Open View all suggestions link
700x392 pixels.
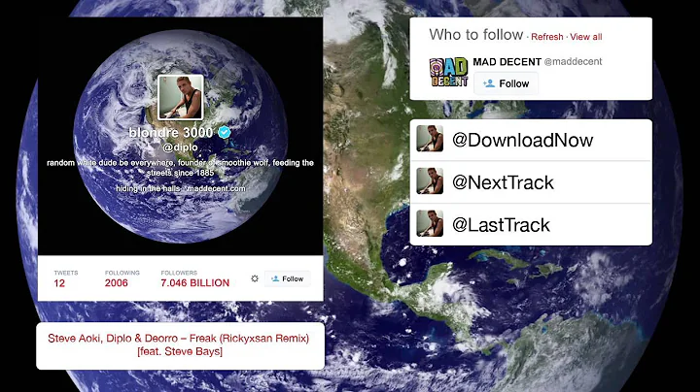coord(585,37)
